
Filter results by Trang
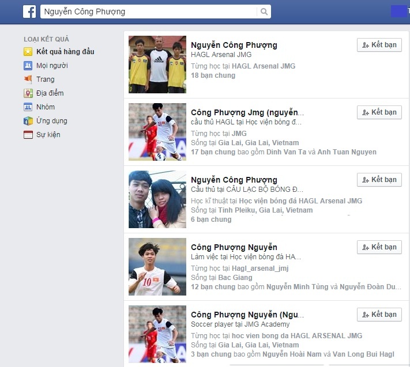[46, 80]
